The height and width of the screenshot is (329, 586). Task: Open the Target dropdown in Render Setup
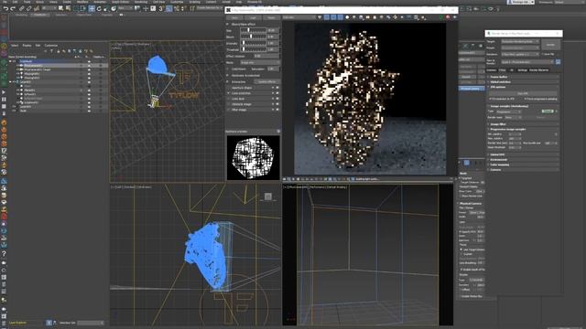(x=520, y=41)
